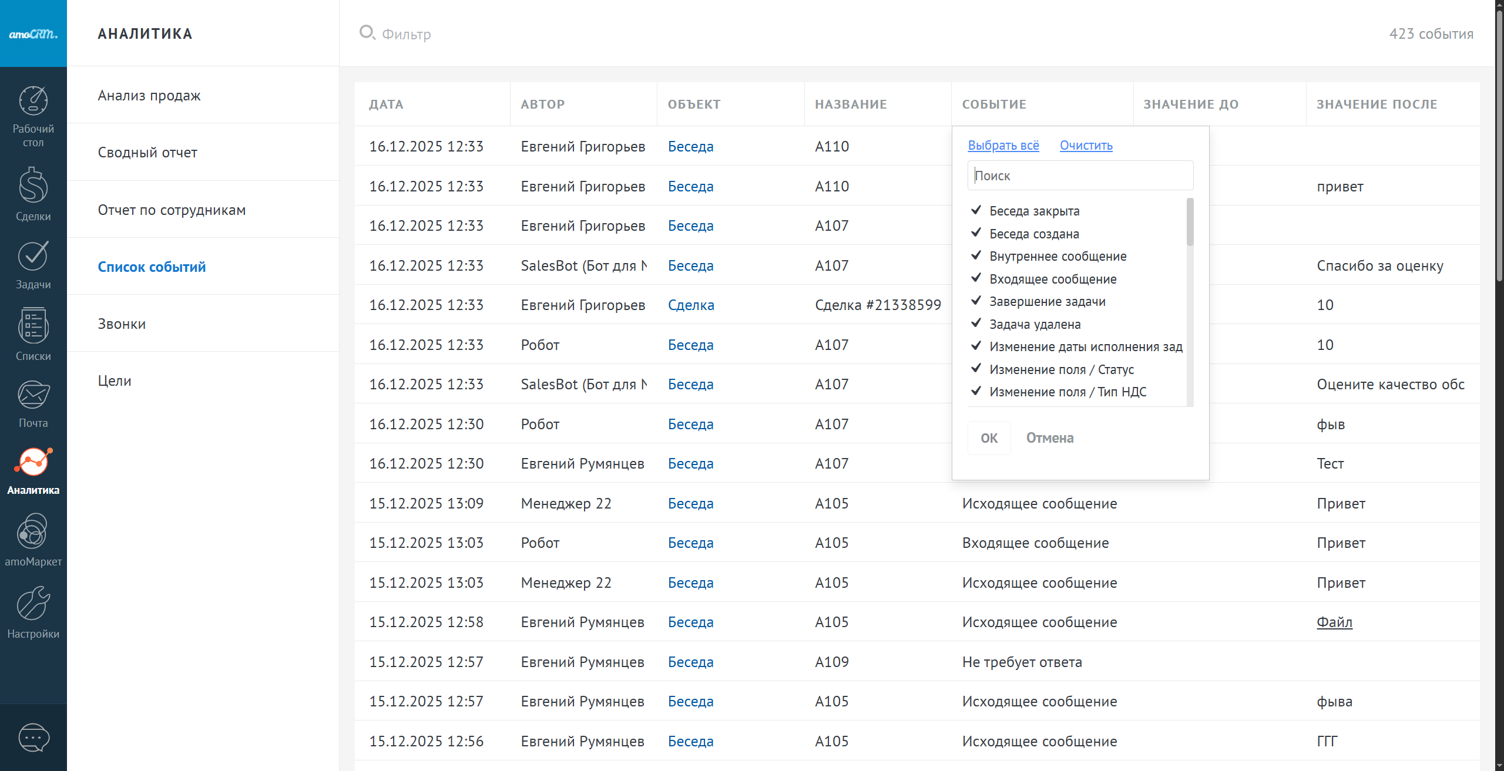Viewport: 1504px width, 771px height.
Task: Switch to Анализ продаж report
Action: (x=149, y=95)
